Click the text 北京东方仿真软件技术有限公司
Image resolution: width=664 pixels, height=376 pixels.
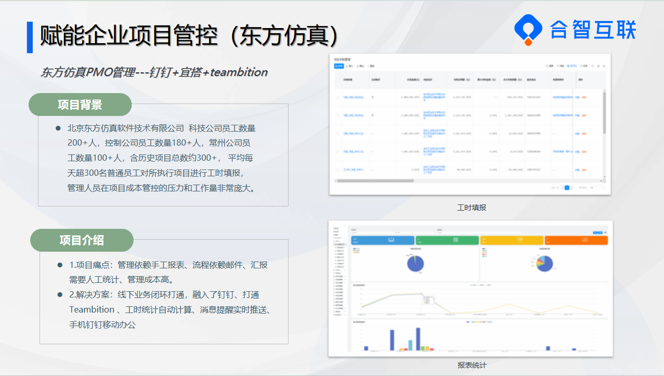(x=126, y=128)
